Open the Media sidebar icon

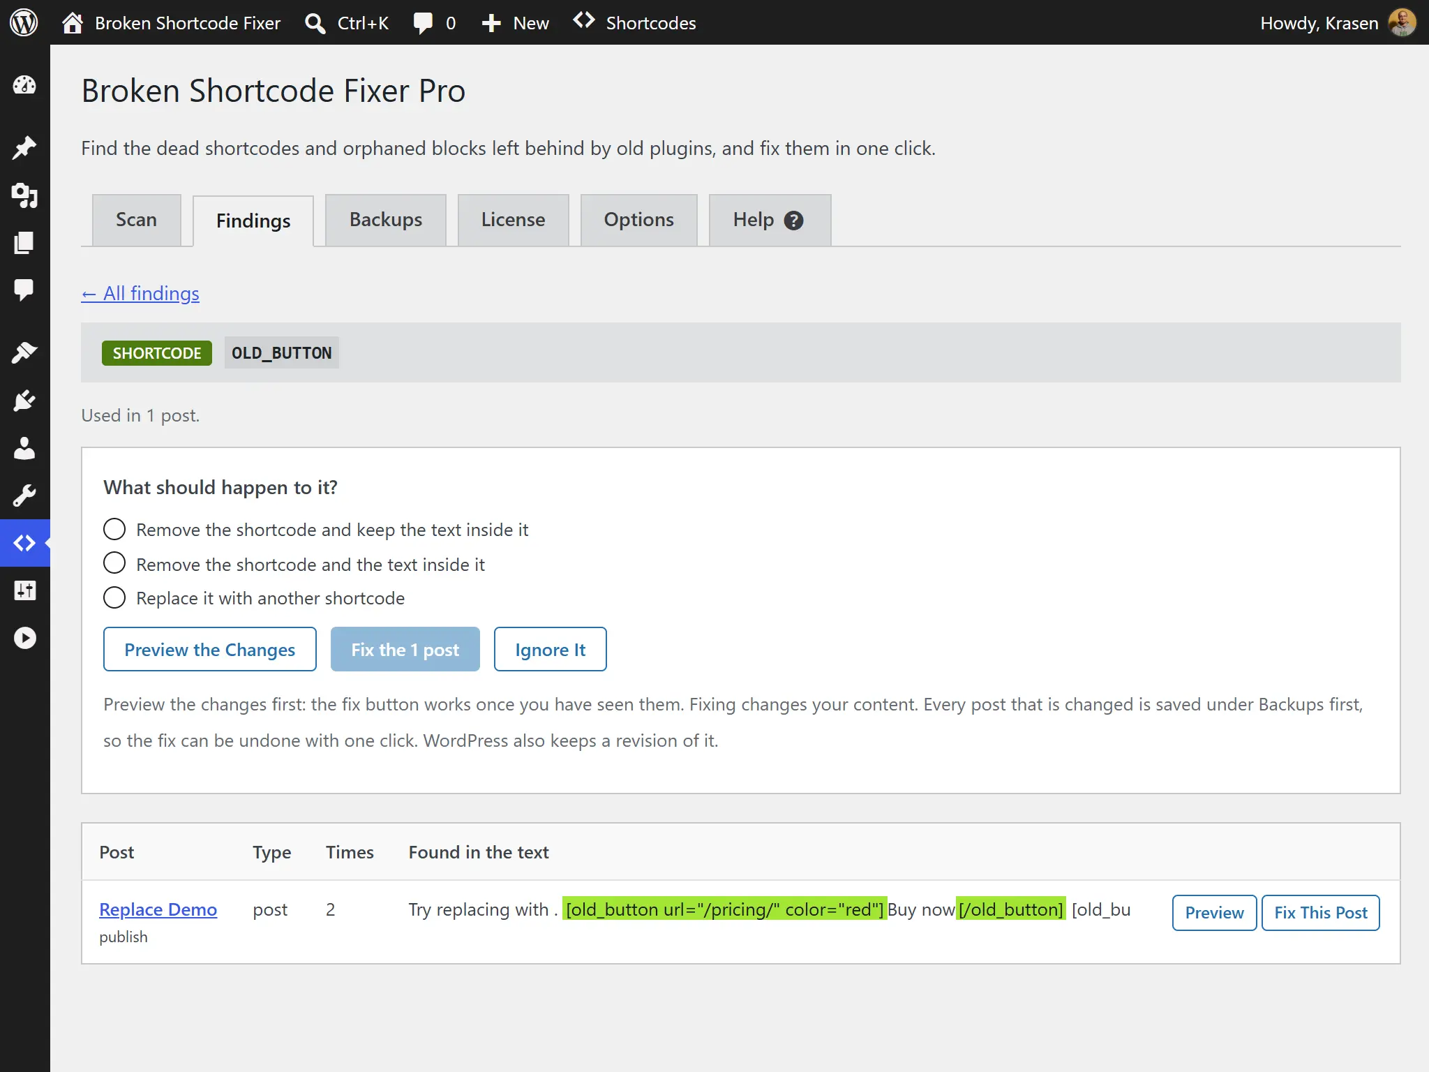coord(24,195)
